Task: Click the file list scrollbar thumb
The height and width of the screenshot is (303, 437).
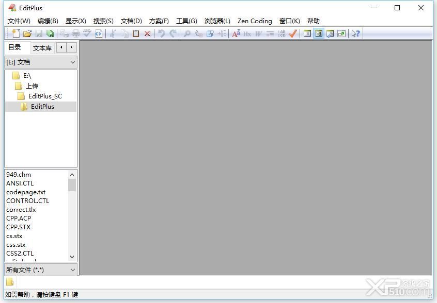Action: tap(72, 185)
